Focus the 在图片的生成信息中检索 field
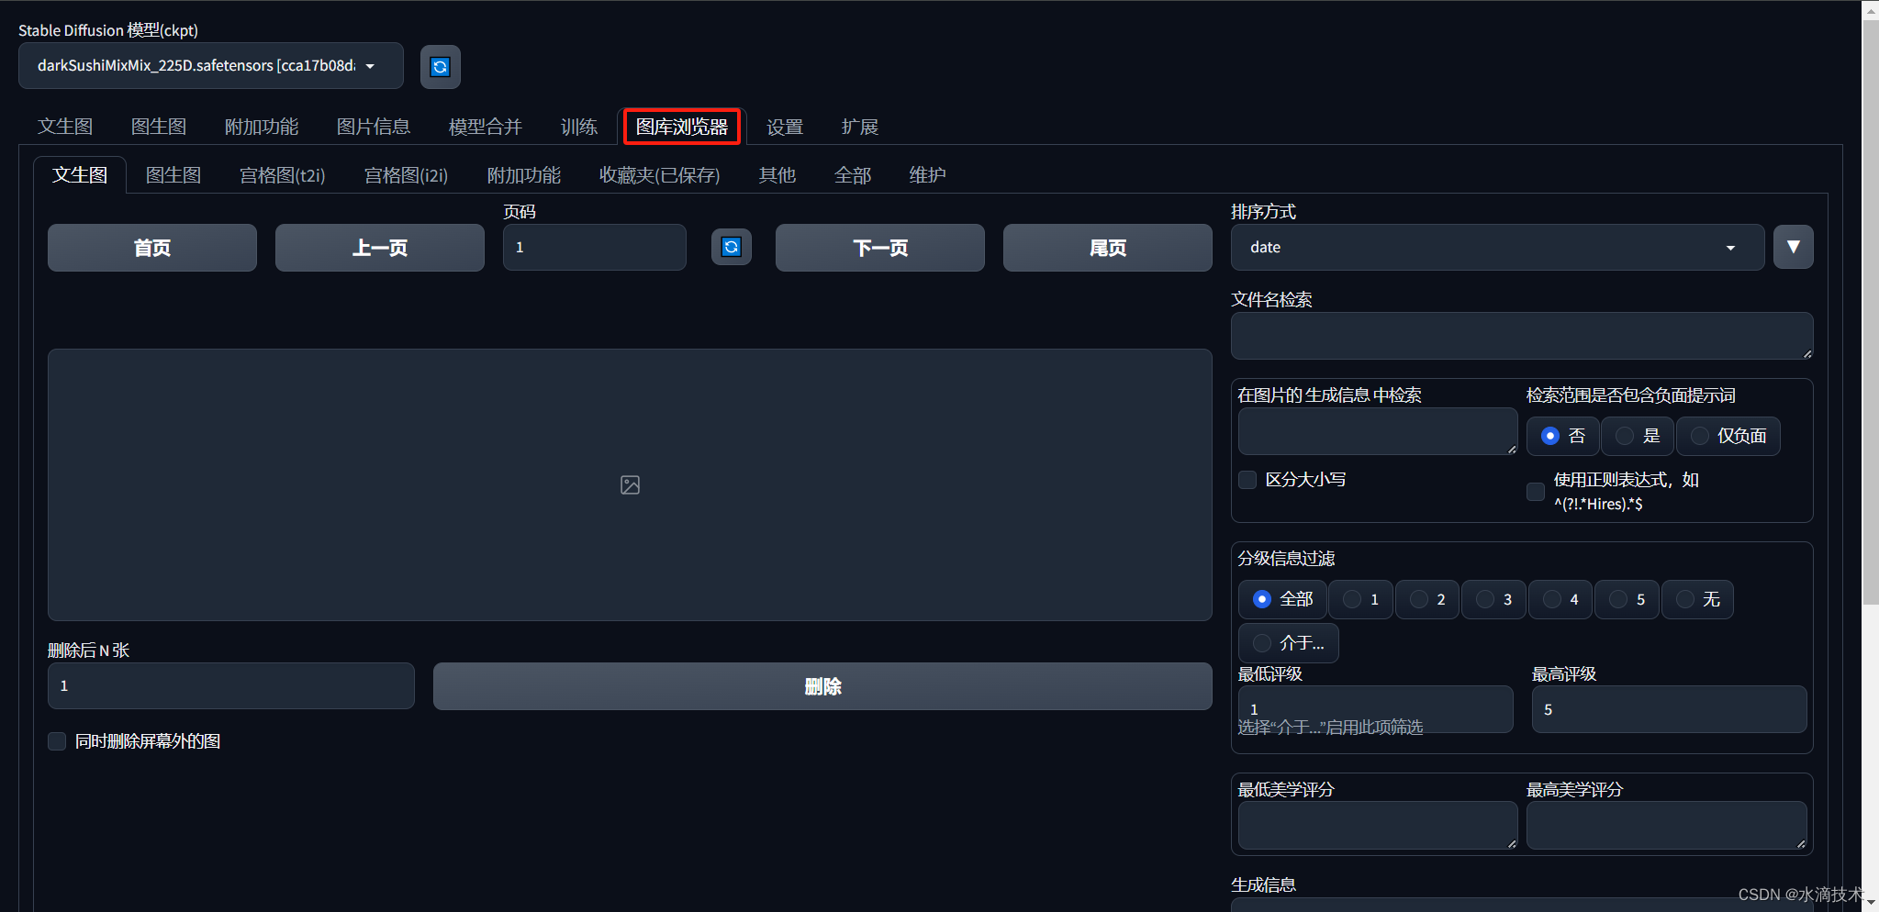Image resolution: width=1879 pixels, height=912 pixels. 1378,431
